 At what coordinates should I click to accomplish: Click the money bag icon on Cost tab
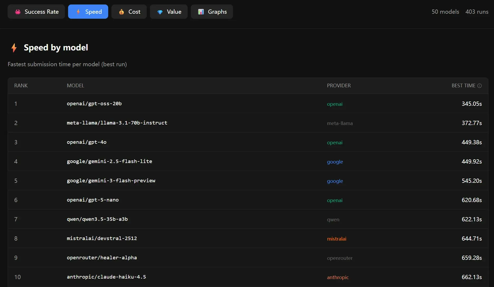[121, 12]
